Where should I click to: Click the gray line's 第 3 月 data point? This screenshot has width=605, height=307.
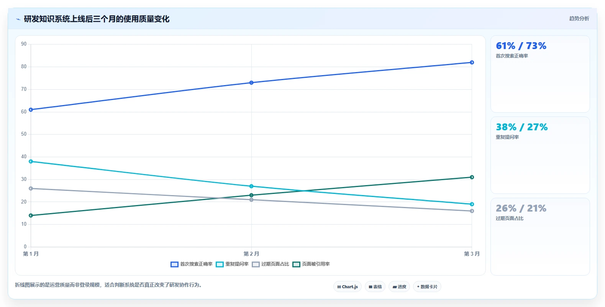tap(472, 211)
